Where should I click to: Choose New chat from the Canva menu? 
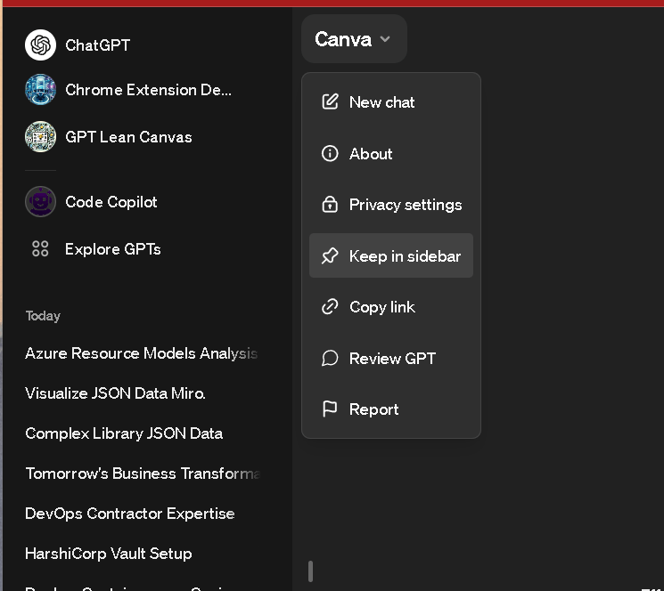(391, 102)
